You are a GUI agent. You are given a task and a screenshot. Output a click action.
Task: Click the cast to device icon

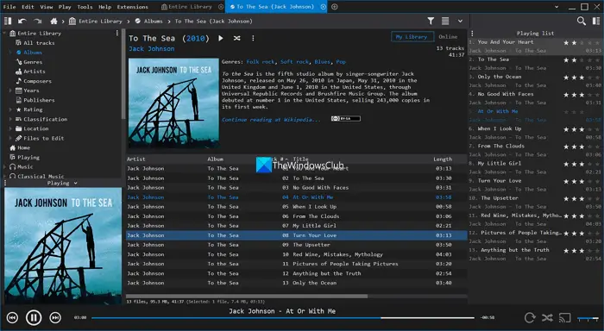564,317
